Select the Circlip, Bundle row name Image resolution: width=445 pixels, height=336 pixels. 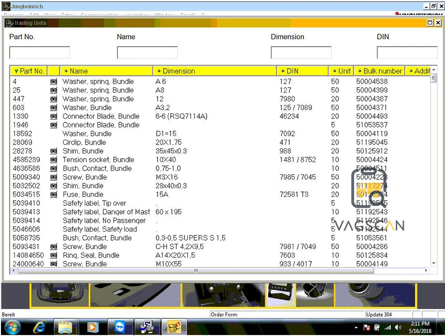click(x=84, y=142)
